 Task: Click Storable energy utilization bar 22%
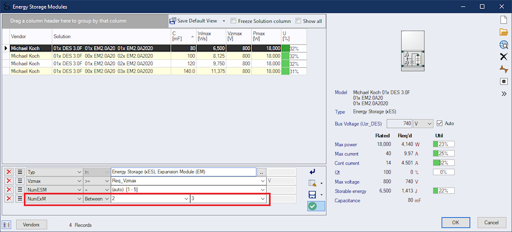444,191
